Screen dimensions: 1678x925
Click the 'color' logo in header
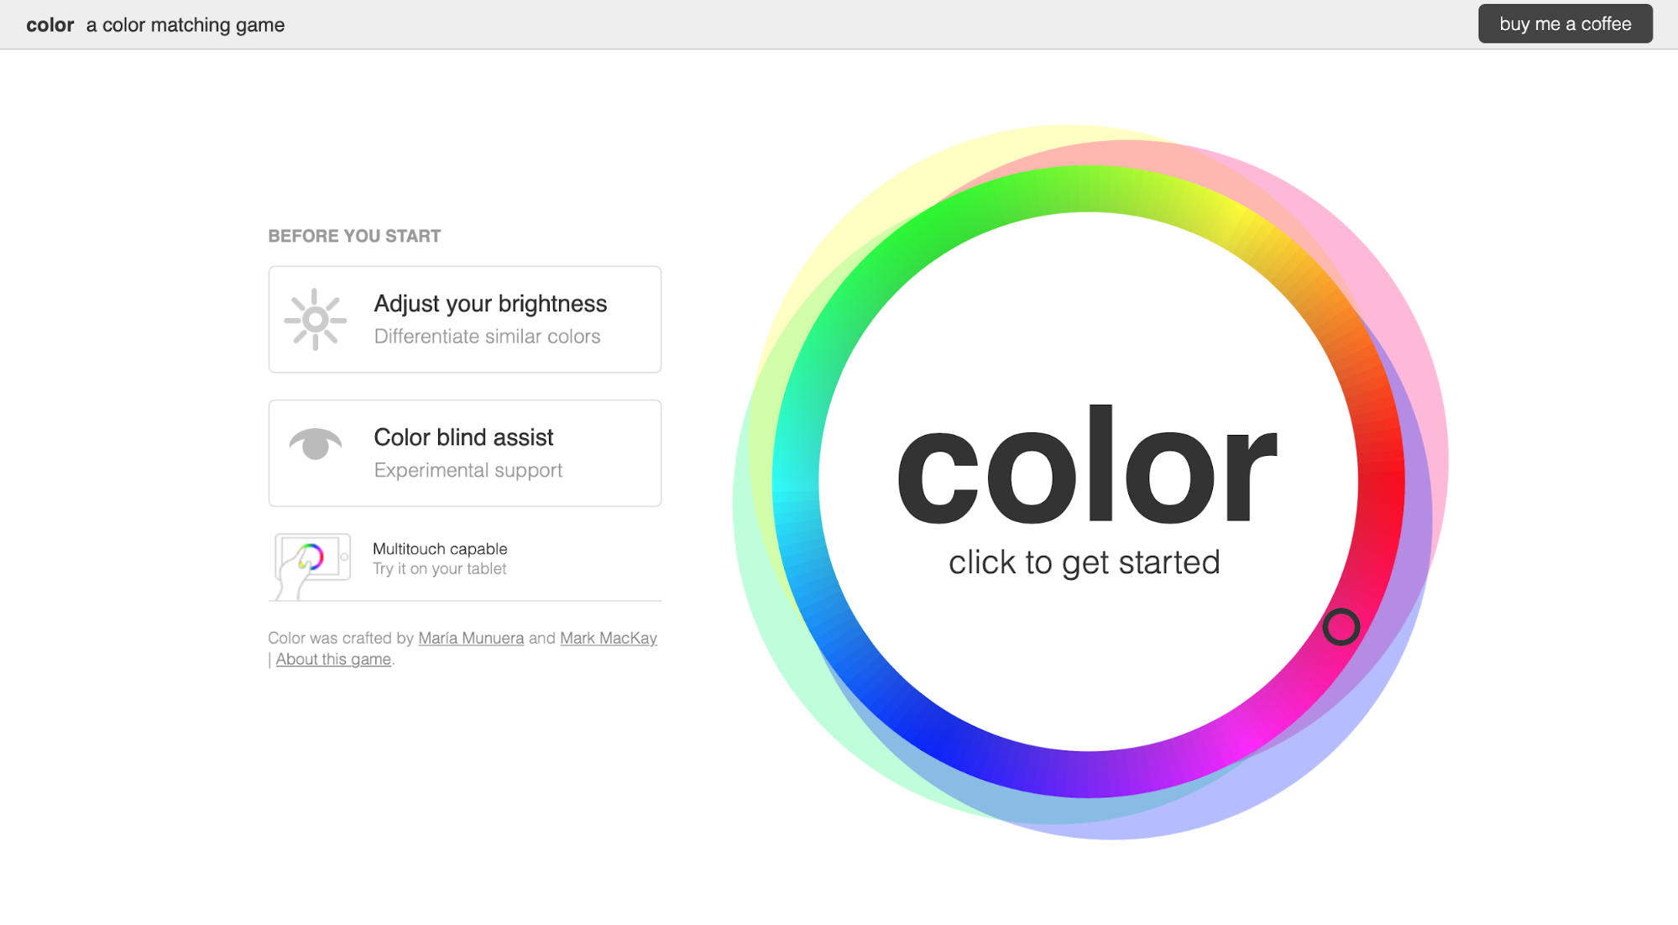[50, 25]
